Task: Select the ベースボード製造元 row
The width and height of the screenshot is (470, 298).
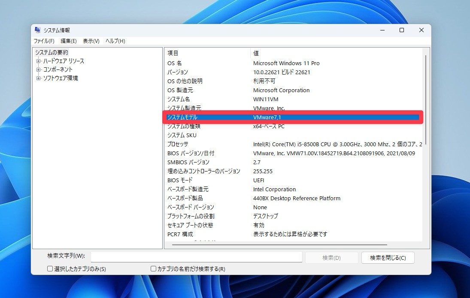Action: pos(294,189)
